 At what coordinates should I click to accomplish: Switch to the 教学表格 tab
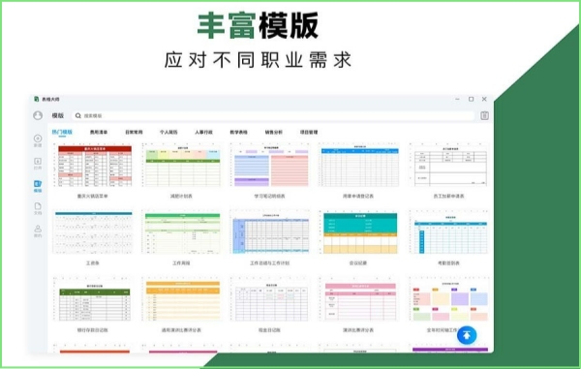(x=238, y=132)
